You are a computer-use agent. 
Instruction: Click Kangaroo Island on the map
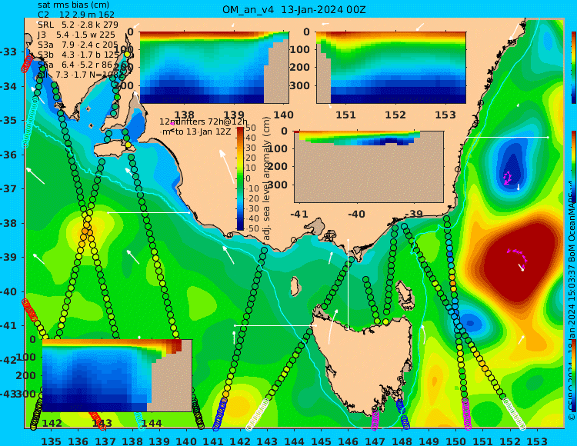pyautogui.click(x=113, y=150)
